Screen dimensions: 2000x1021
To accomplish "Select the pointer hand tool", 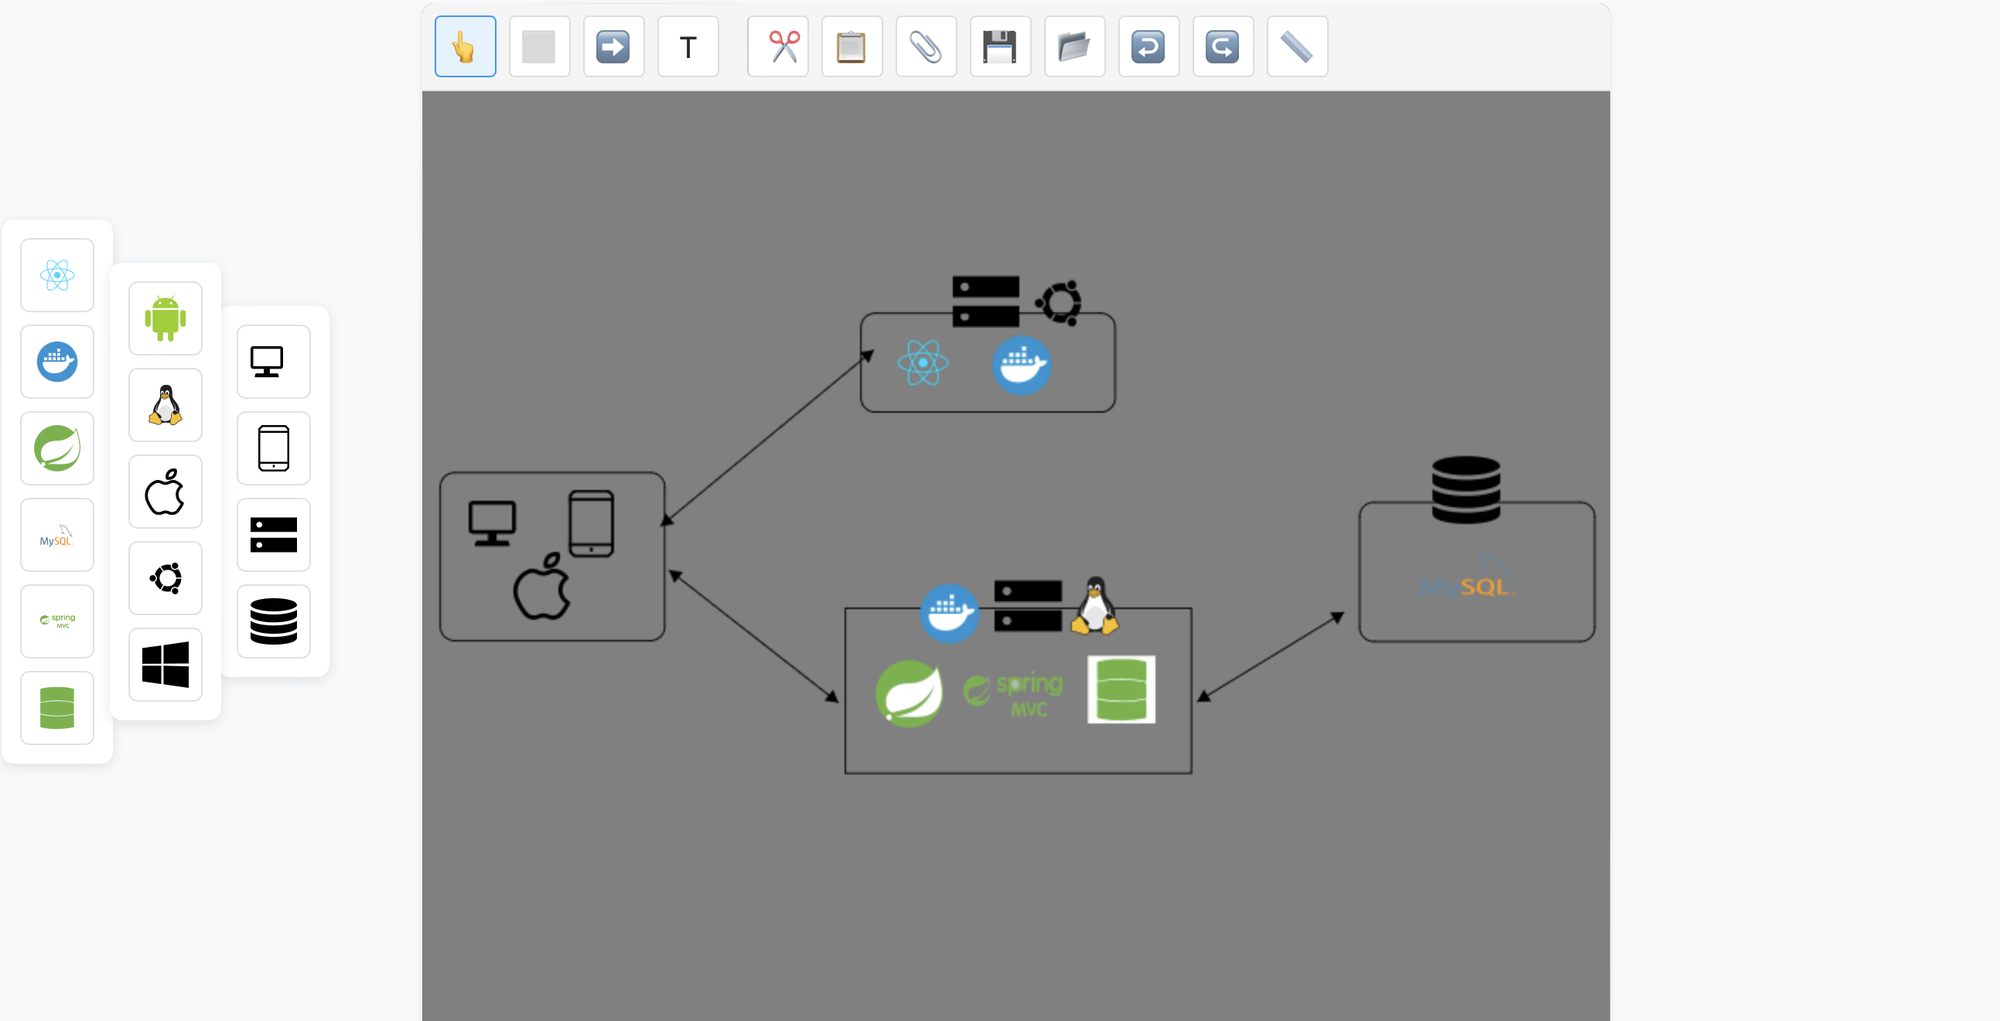I will click(x=465, y=46).
